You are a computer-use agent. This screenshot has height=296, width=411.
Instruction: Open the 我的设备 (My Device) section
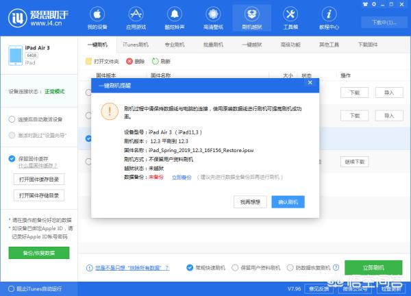coord(97,16)
